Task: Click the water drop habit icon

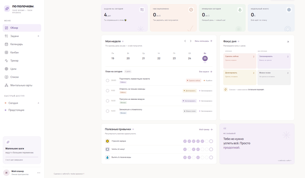Action: click(x=107, y=157)
